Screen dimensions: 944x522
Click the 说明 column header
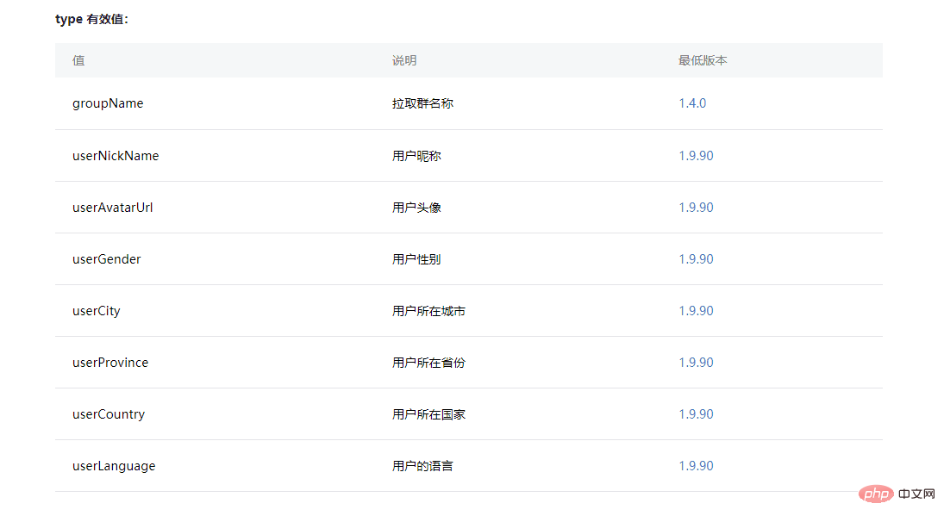[x=404, y=60]
